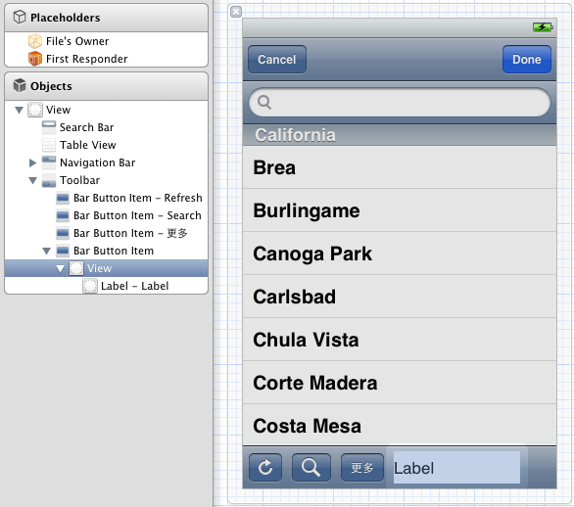Click icon of the unnamed Bar Button Item
574x507 pixels.
click(x=63, y=251)
